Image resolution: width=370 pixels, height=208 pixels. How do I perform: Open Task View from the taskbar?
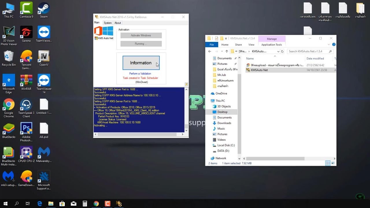coord(28,204)
